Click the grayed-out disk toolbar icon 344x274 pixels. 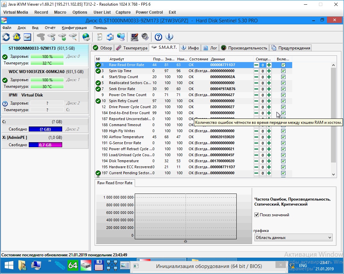click(x=41, y=37)
